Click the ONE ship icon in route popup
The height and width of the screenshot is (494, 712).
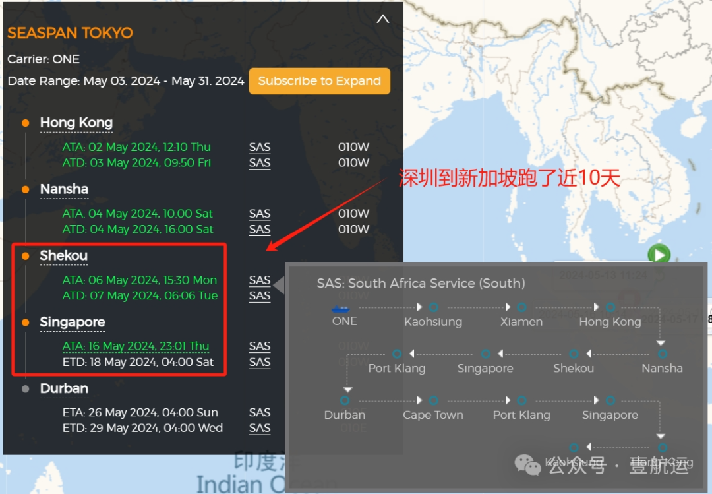pos(340,309)
